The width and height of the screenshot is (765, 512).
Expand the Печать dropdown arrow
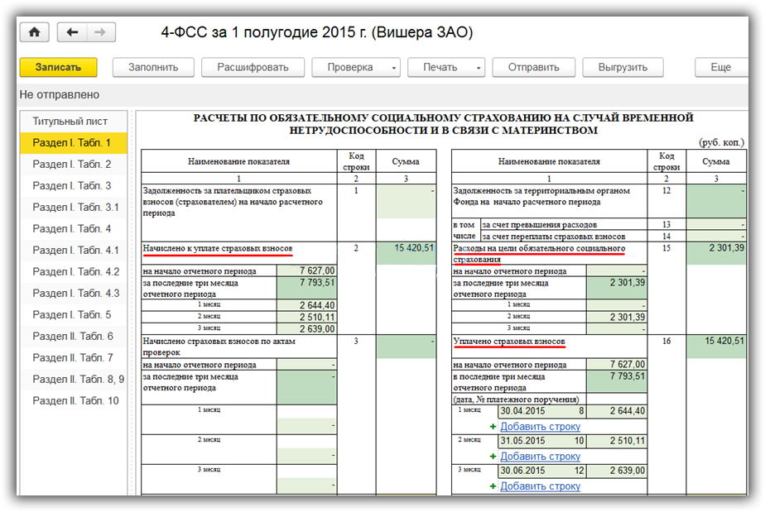pos(478,68)
